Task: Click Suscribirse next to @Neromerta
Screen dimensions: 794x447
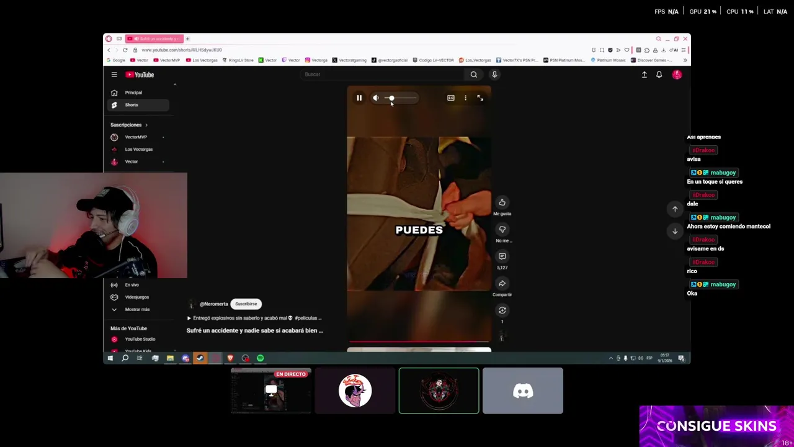Action: (246, 304)
